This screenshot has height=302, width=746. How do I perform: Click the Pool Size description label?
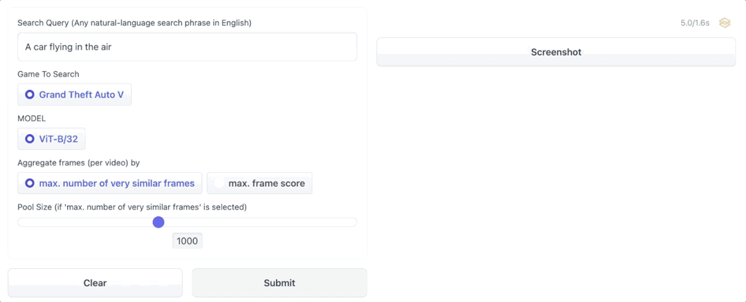tap(131, 207)
